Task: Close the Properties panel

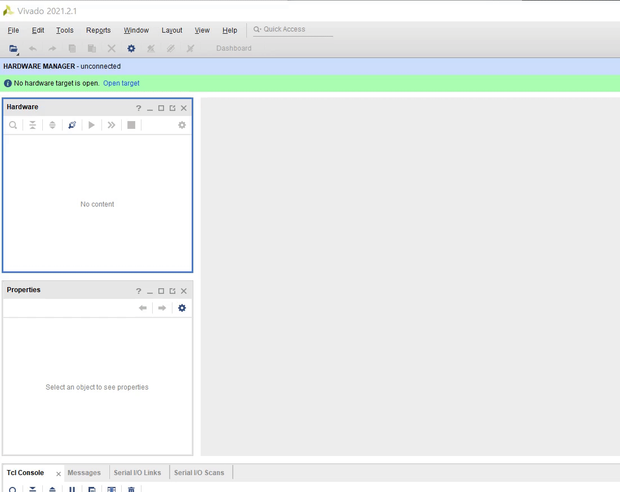Action: click(184, 291)
